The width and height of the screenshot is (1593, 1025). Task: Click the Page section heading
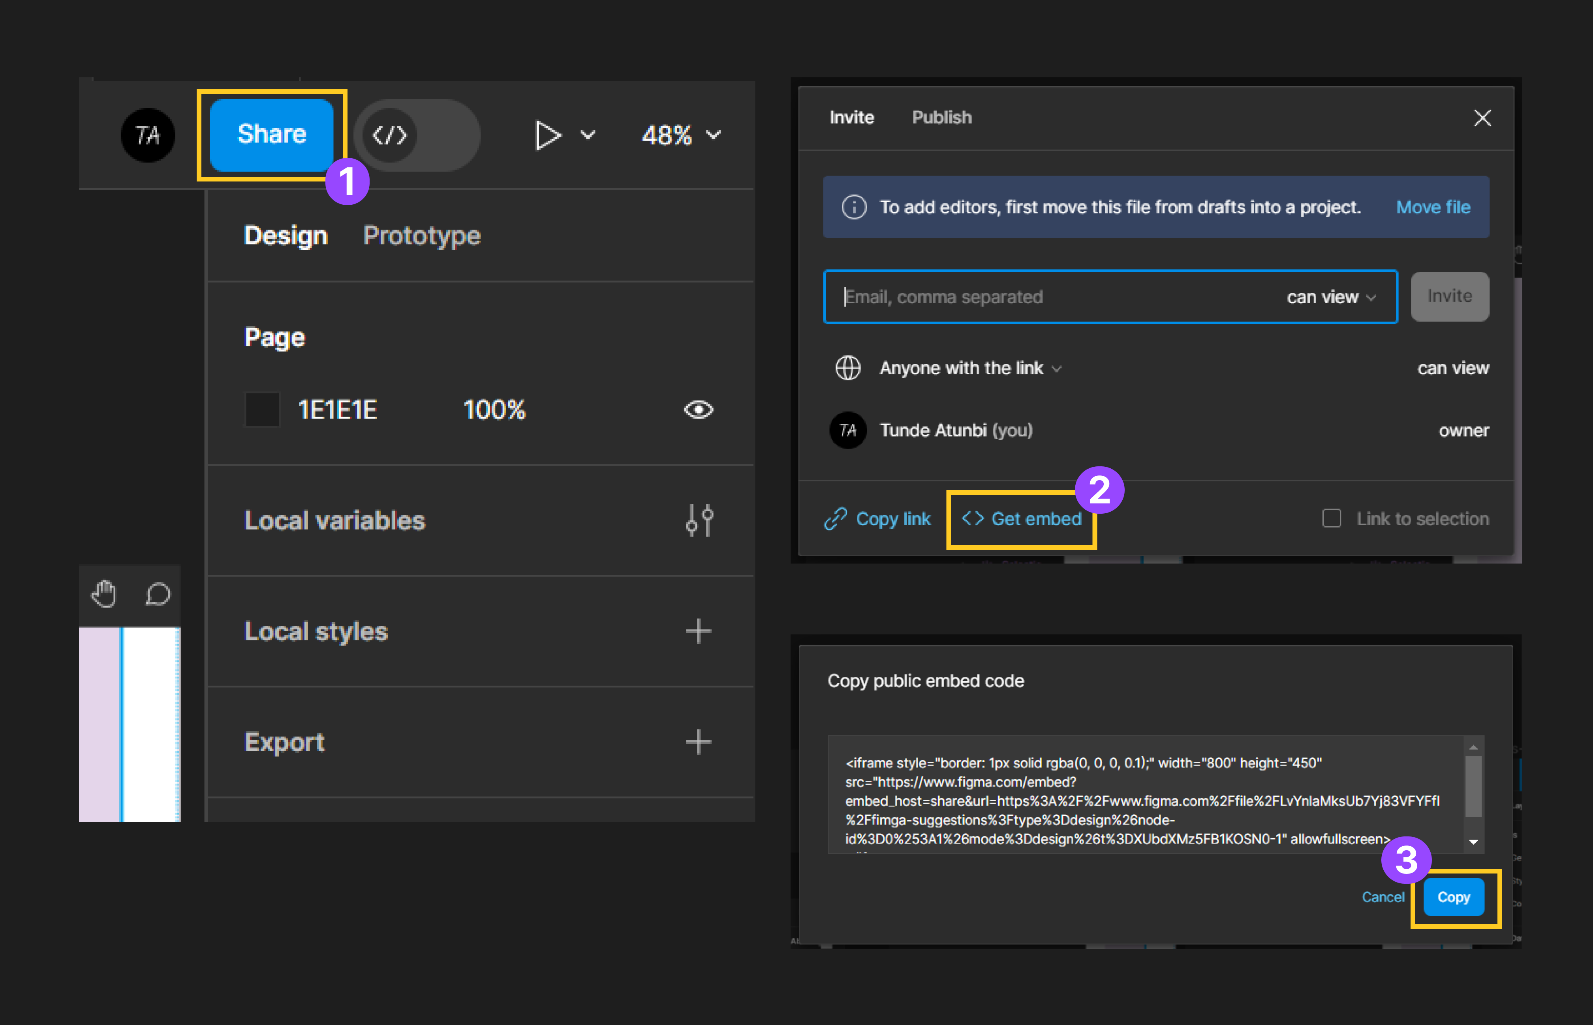(x=274, y=337)
